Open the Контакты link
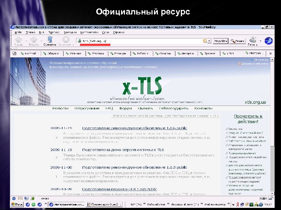The width and height of the screenshot is (281, 210). (203, 108)
